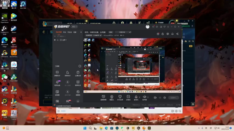This screenshot has width=234, height=131.
Task: Open the mode switch pill beside logo
Action: (74, 26)
